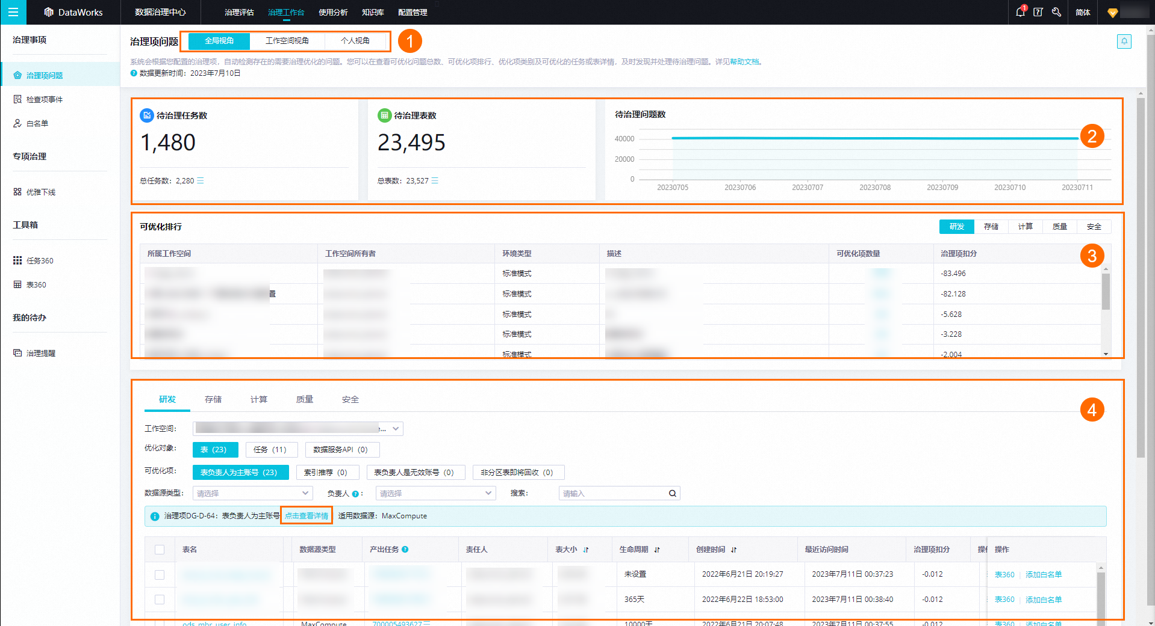Click the 优雅下线 sidebar icon
Screen dimensions: 1155x626
click(17, 192)
